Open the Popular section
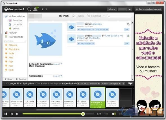Image resolution: width=166 pixels, height=120 pixels. [11, 33]
